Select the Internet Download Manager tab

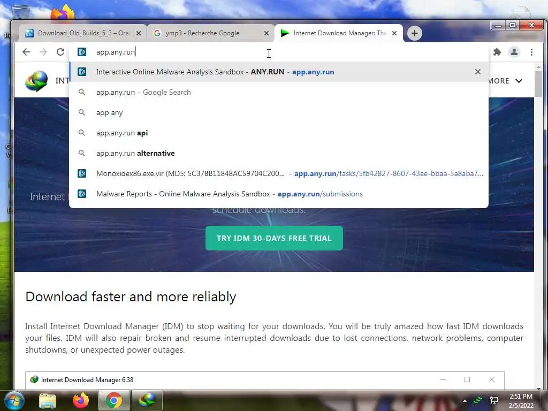pyautogui.click(x=339, y=33)
